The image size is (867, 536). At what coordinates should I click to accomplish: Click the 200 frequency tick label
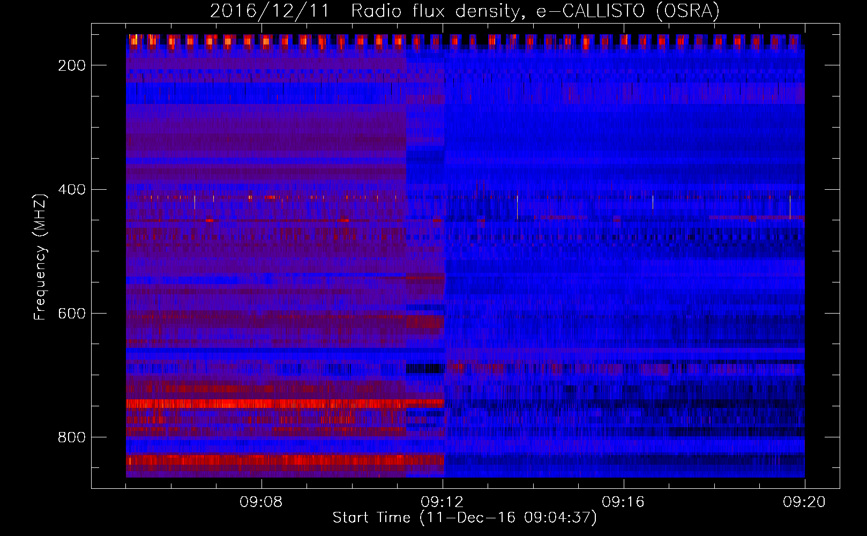pos(72,65)
